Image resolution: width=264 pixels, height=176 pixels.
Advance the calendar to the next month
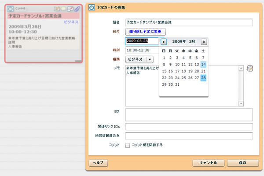[x=204, y=42]
